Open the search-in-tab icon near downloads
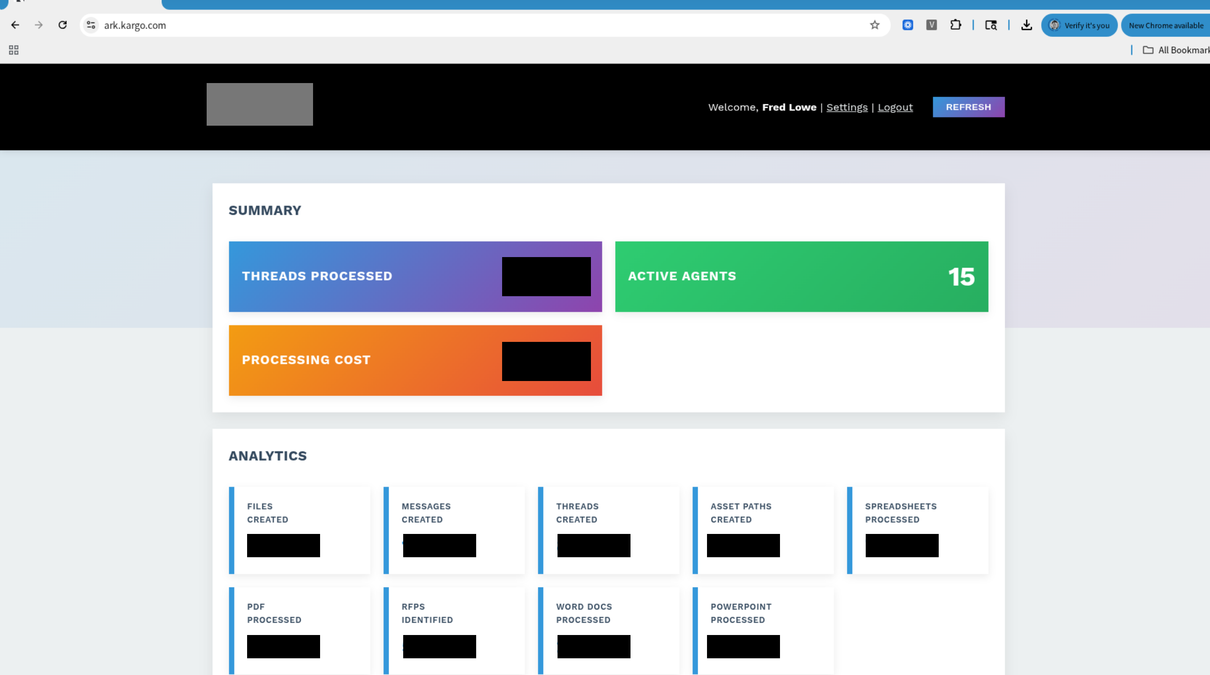The height and width of the screenshot is (675, 1210). coord(991,25)
